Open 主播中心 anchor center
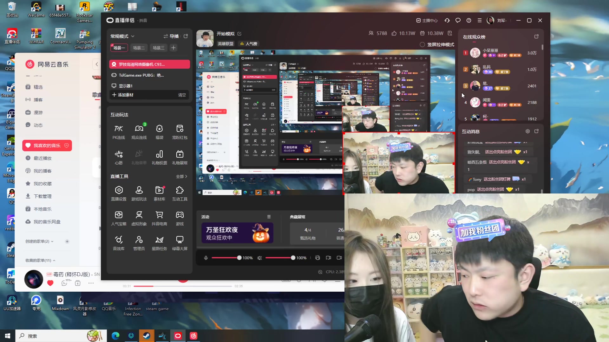Screen dimensions: 609x342 pyautogui.click(x=427, y=20)
